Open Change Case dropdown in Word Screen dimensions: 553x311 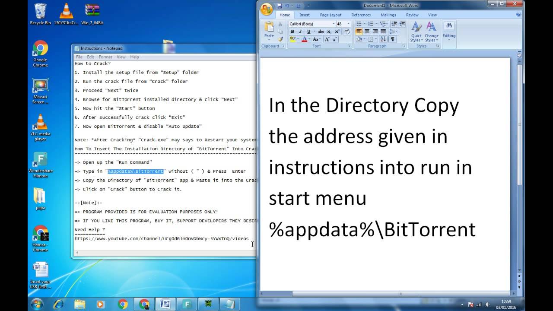(x=316, y=39)
